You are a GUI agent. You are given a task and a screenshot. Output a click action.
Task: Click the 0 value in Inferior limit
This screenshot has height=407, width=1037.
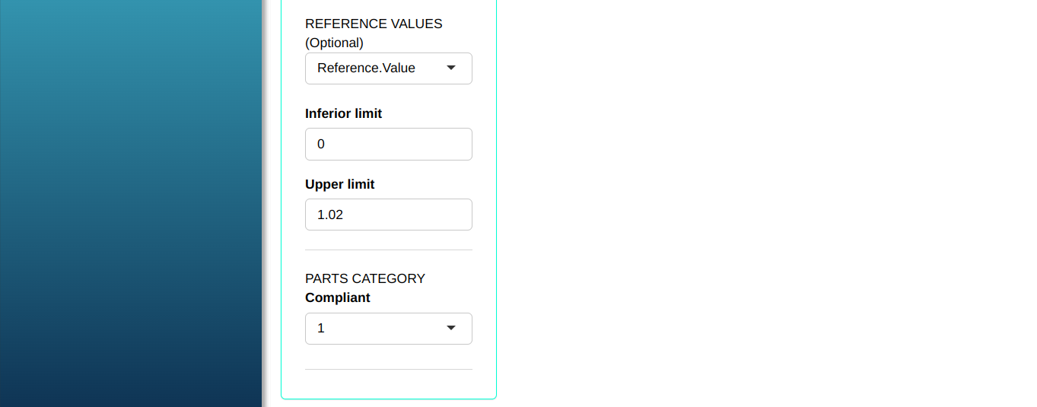(x=321, y=145)
